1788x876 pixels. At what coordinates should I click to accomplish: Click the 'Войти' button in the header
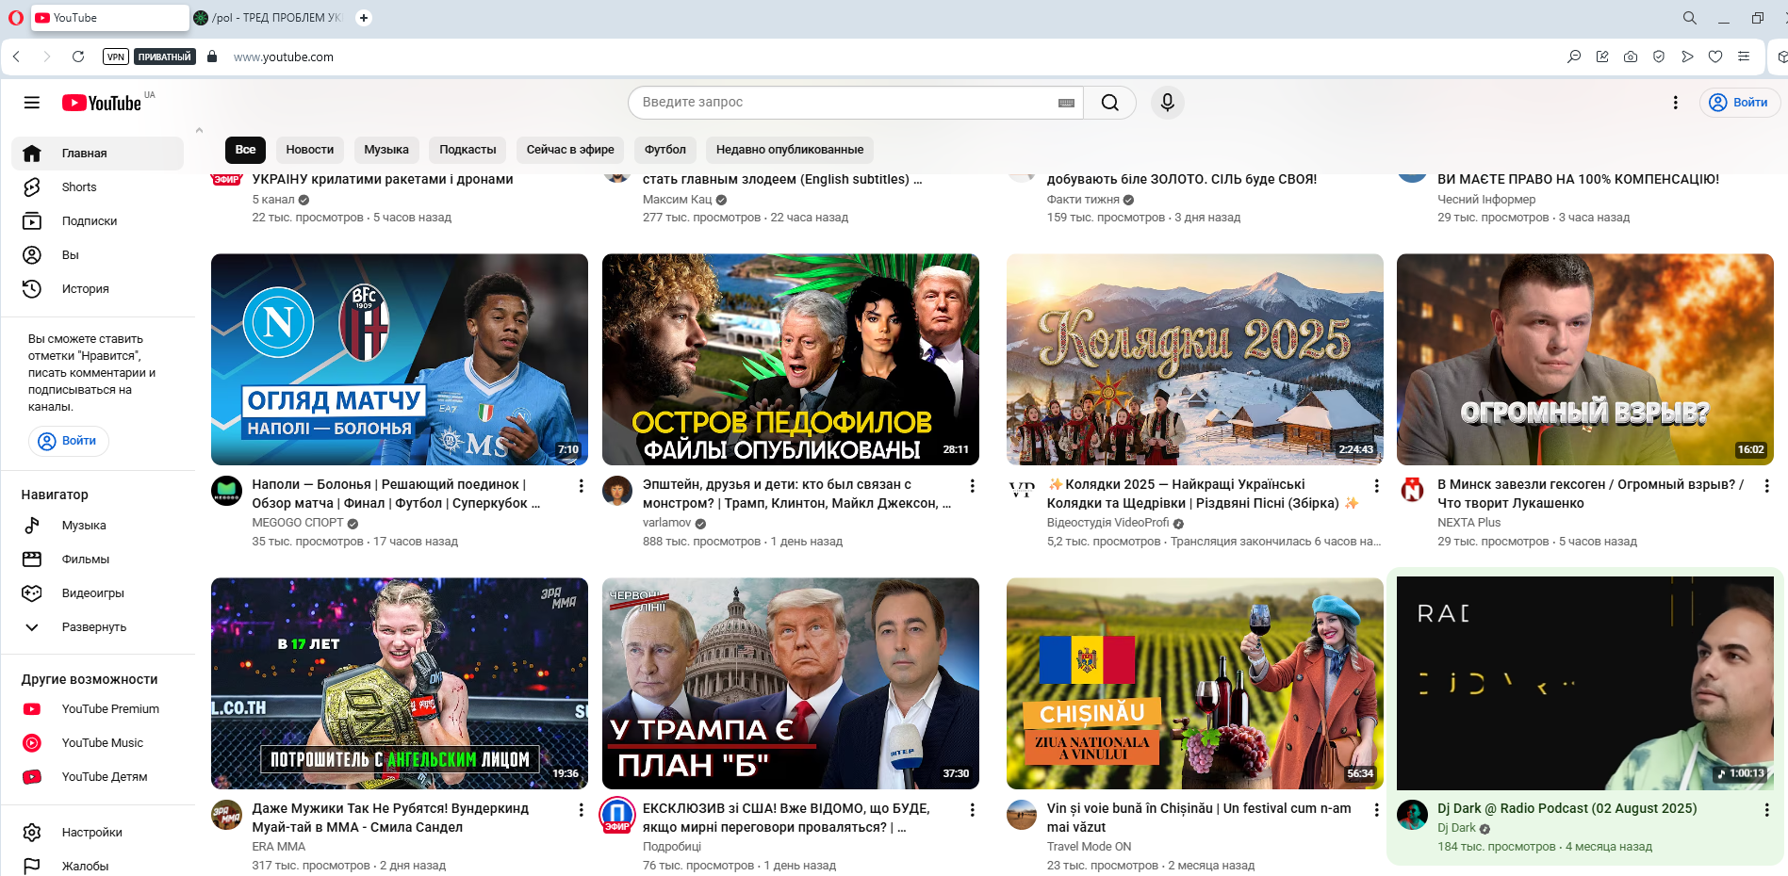pos(1739,103)
